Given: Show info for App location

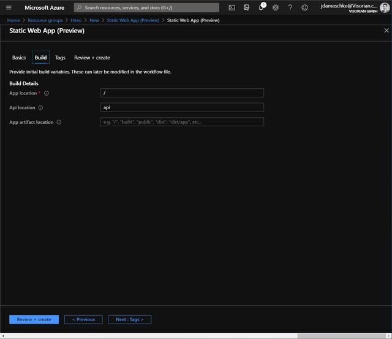Looking at the screenshot, I should click(x=47, y=93).
